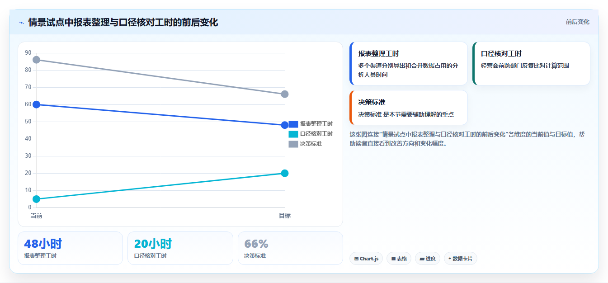Click legend label 口径核对工时

click(316, 134)
